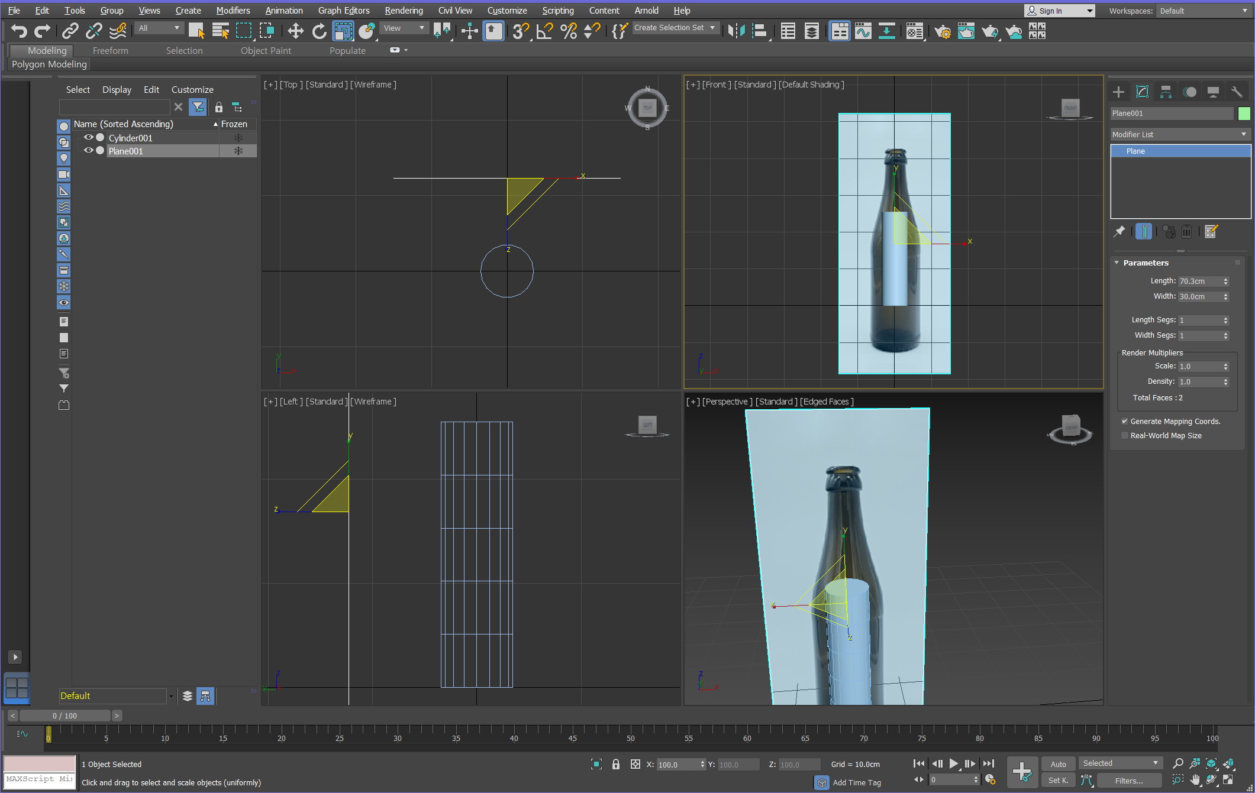Image resolution: width=1255 pixels, height=793 pixels.
Task: Enable Real-World Map Size checkbox
Action: 1125,436
